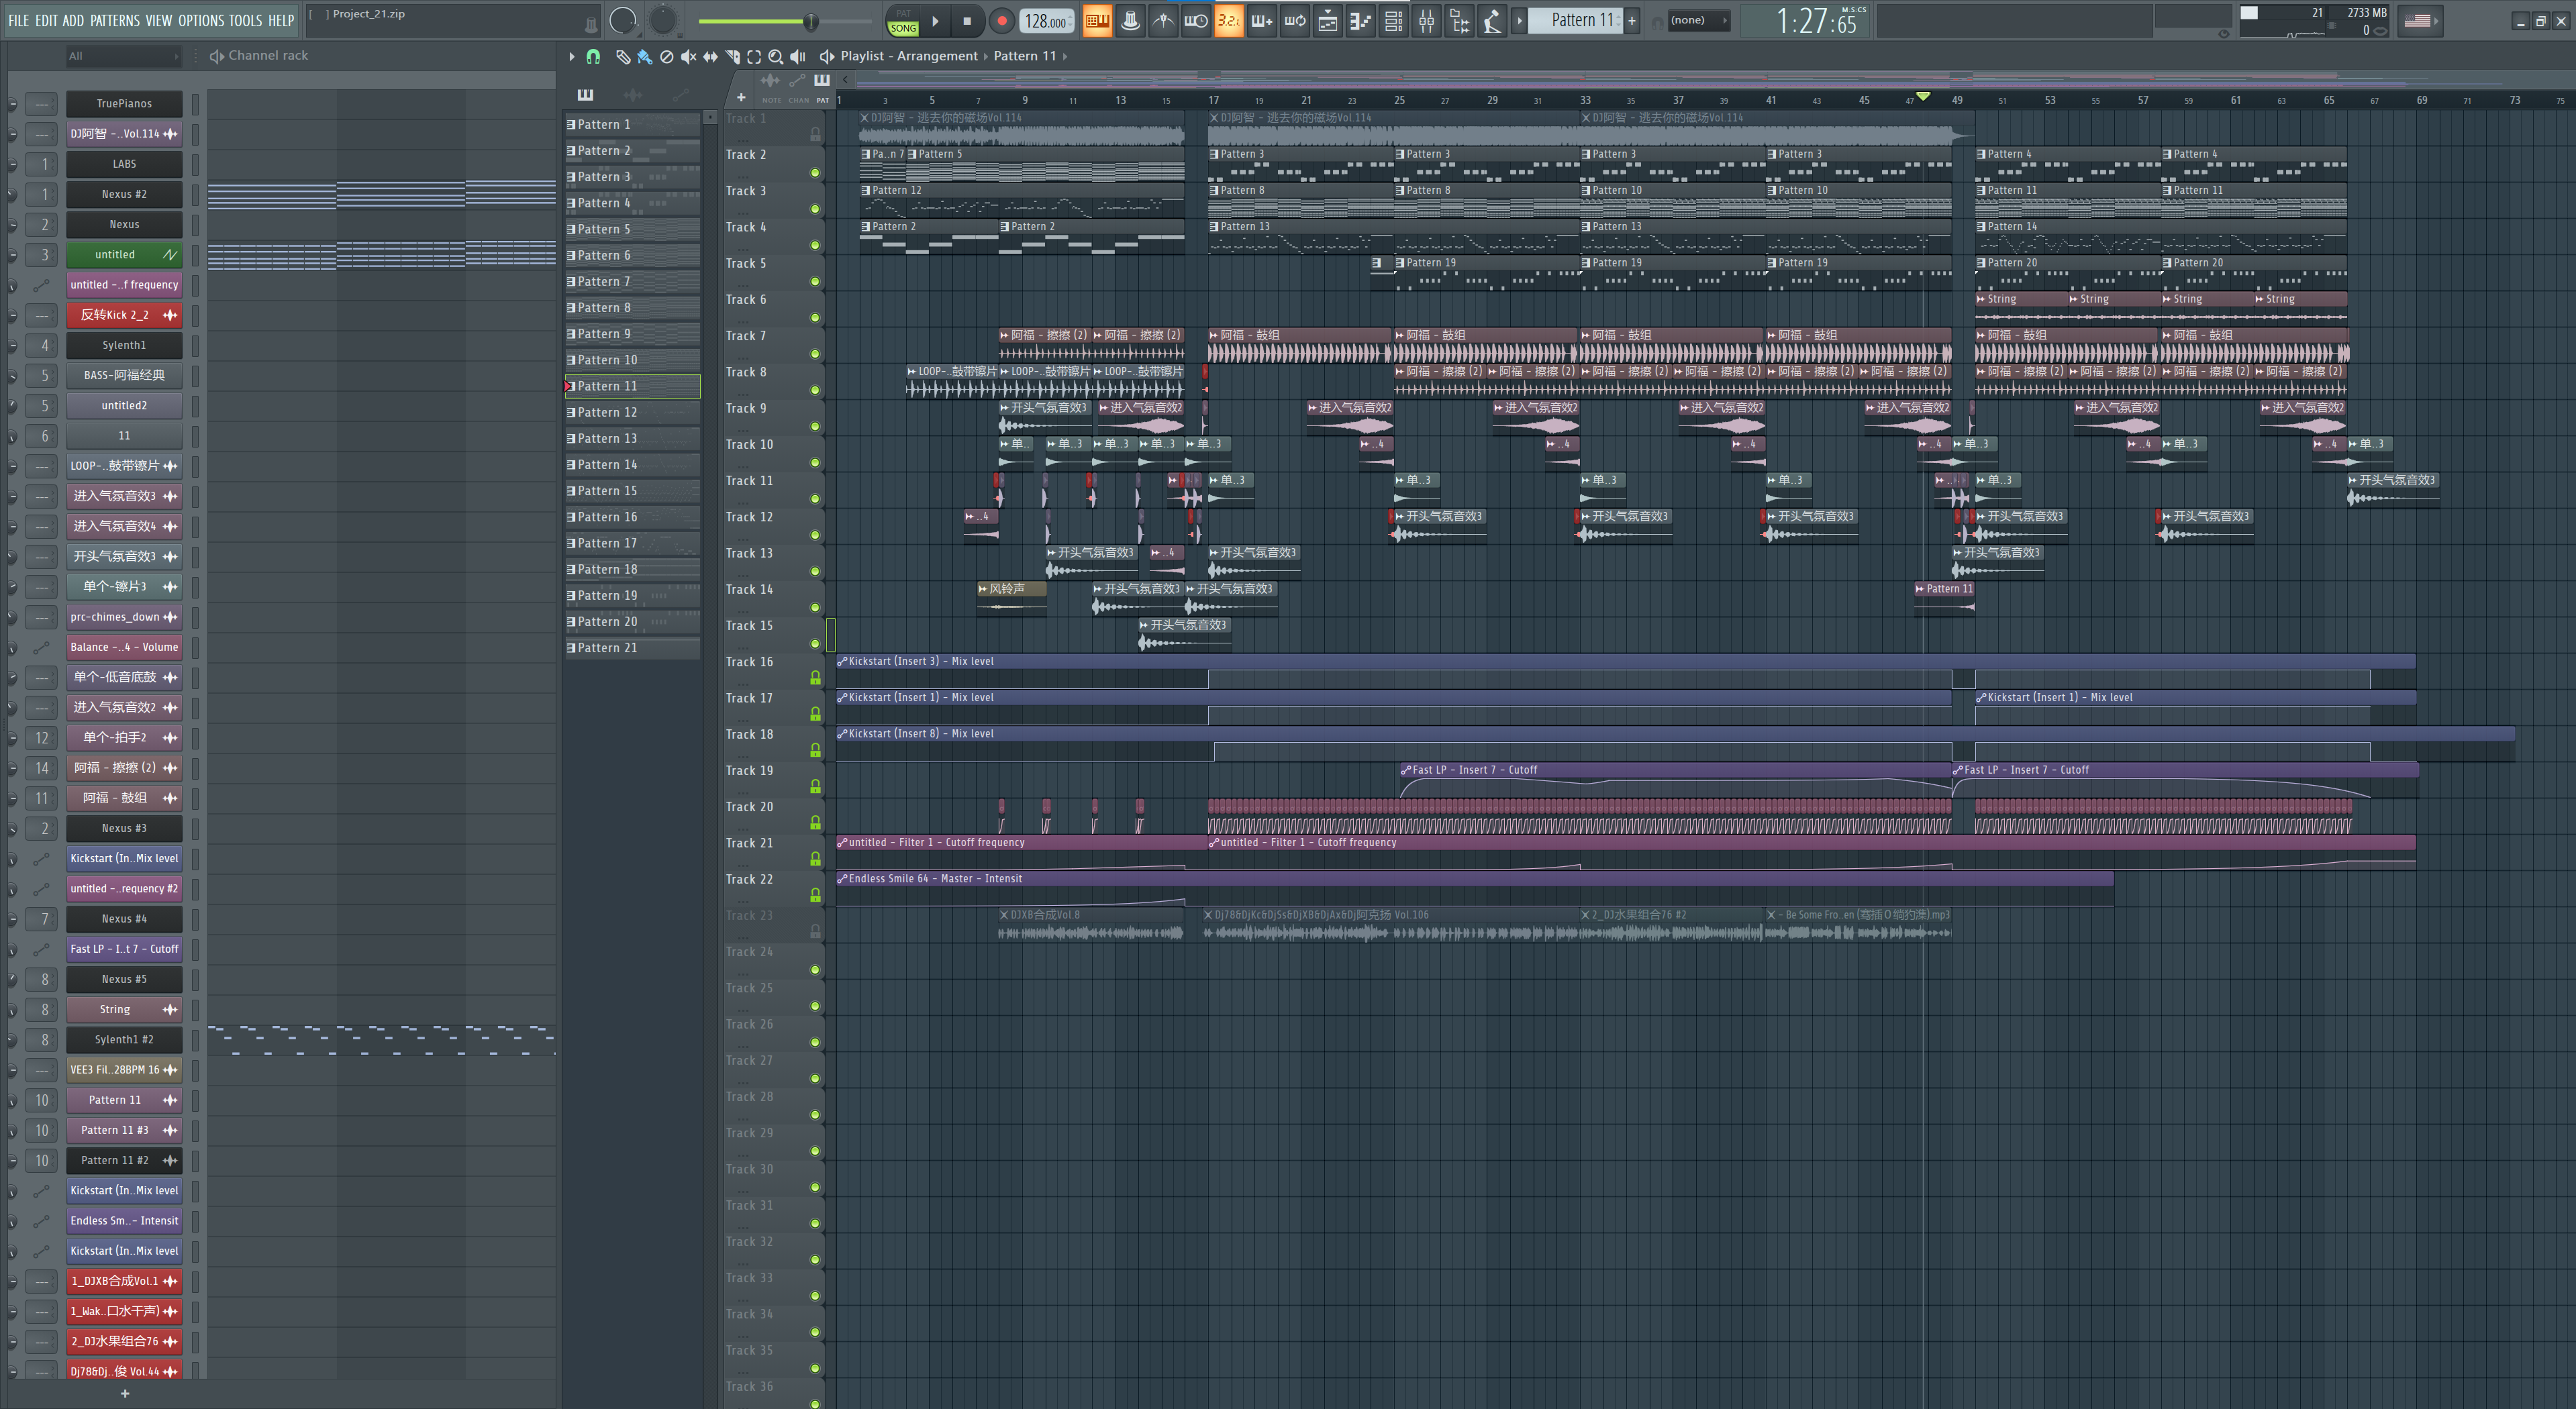Image resolution: width=2576 pixels, height=1409 pixels.
Task: Select the marquee Select tool
Action: [754, 57]
